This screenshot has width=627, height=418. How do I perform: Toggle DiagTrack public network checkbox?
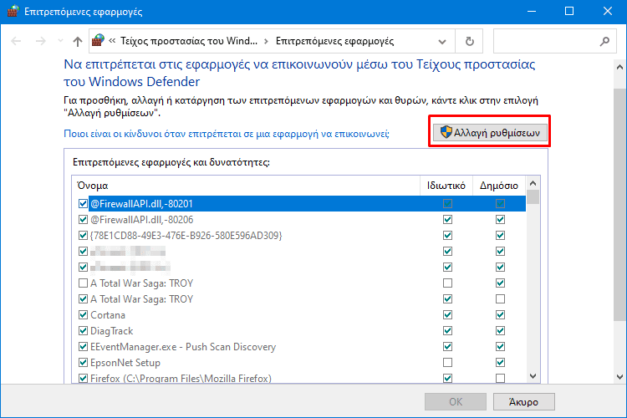[500, 331]
